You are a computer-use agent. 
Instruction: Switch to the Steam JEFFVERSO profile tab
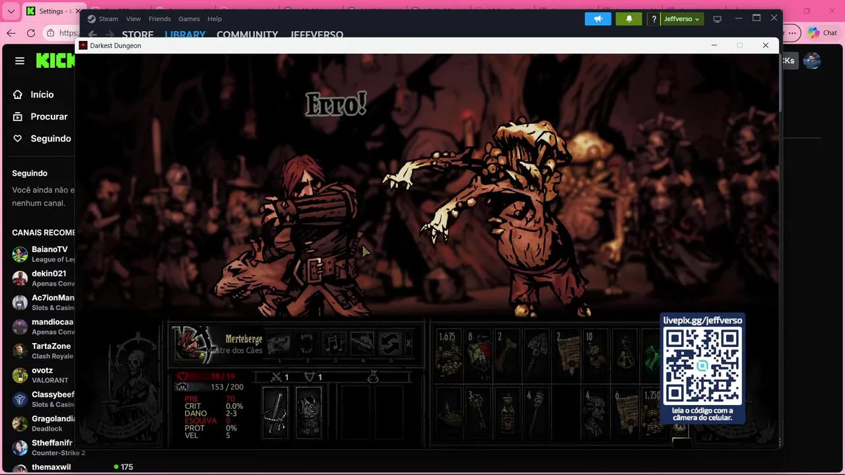(316, 34)
